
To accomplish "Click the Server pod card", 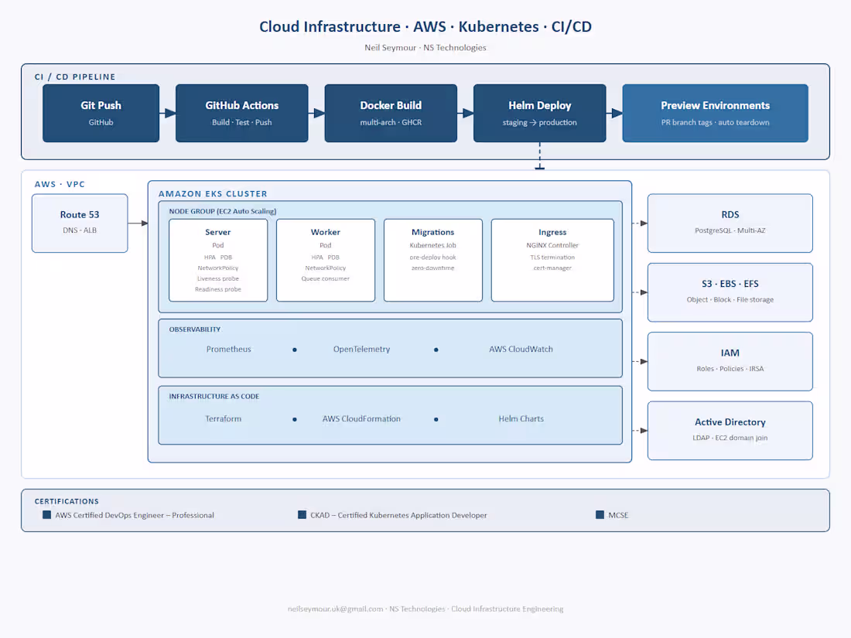I will (x=218, y=260).
